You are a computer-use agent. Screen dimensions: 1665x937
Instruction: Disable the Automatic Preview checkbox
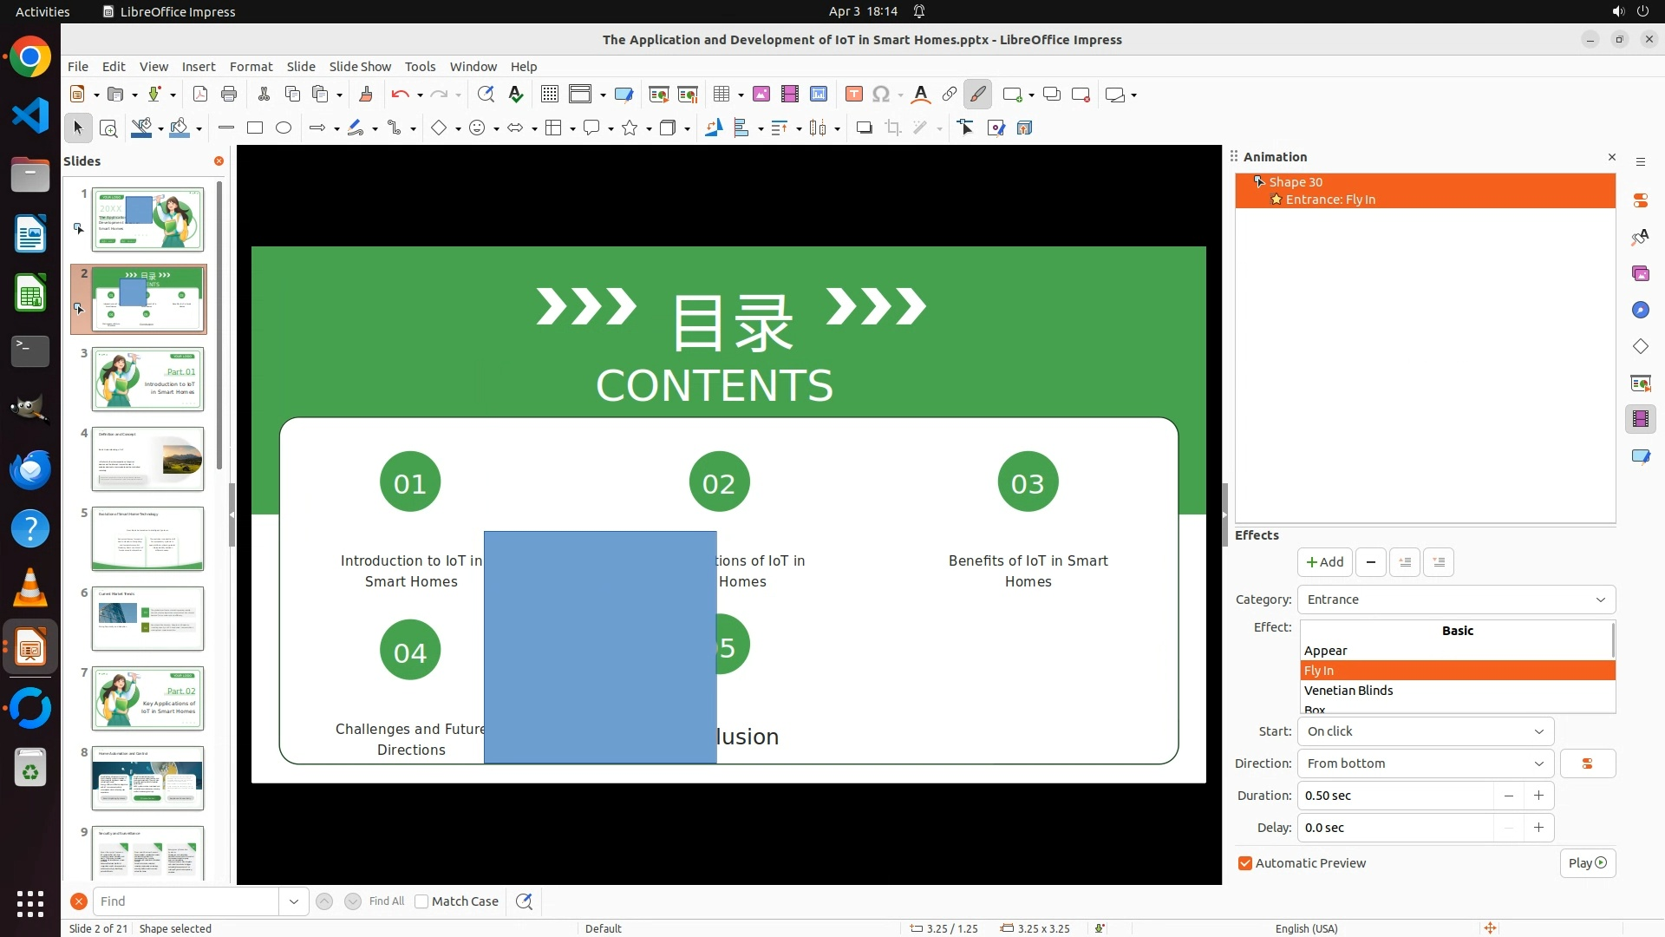coord(1245,863)
